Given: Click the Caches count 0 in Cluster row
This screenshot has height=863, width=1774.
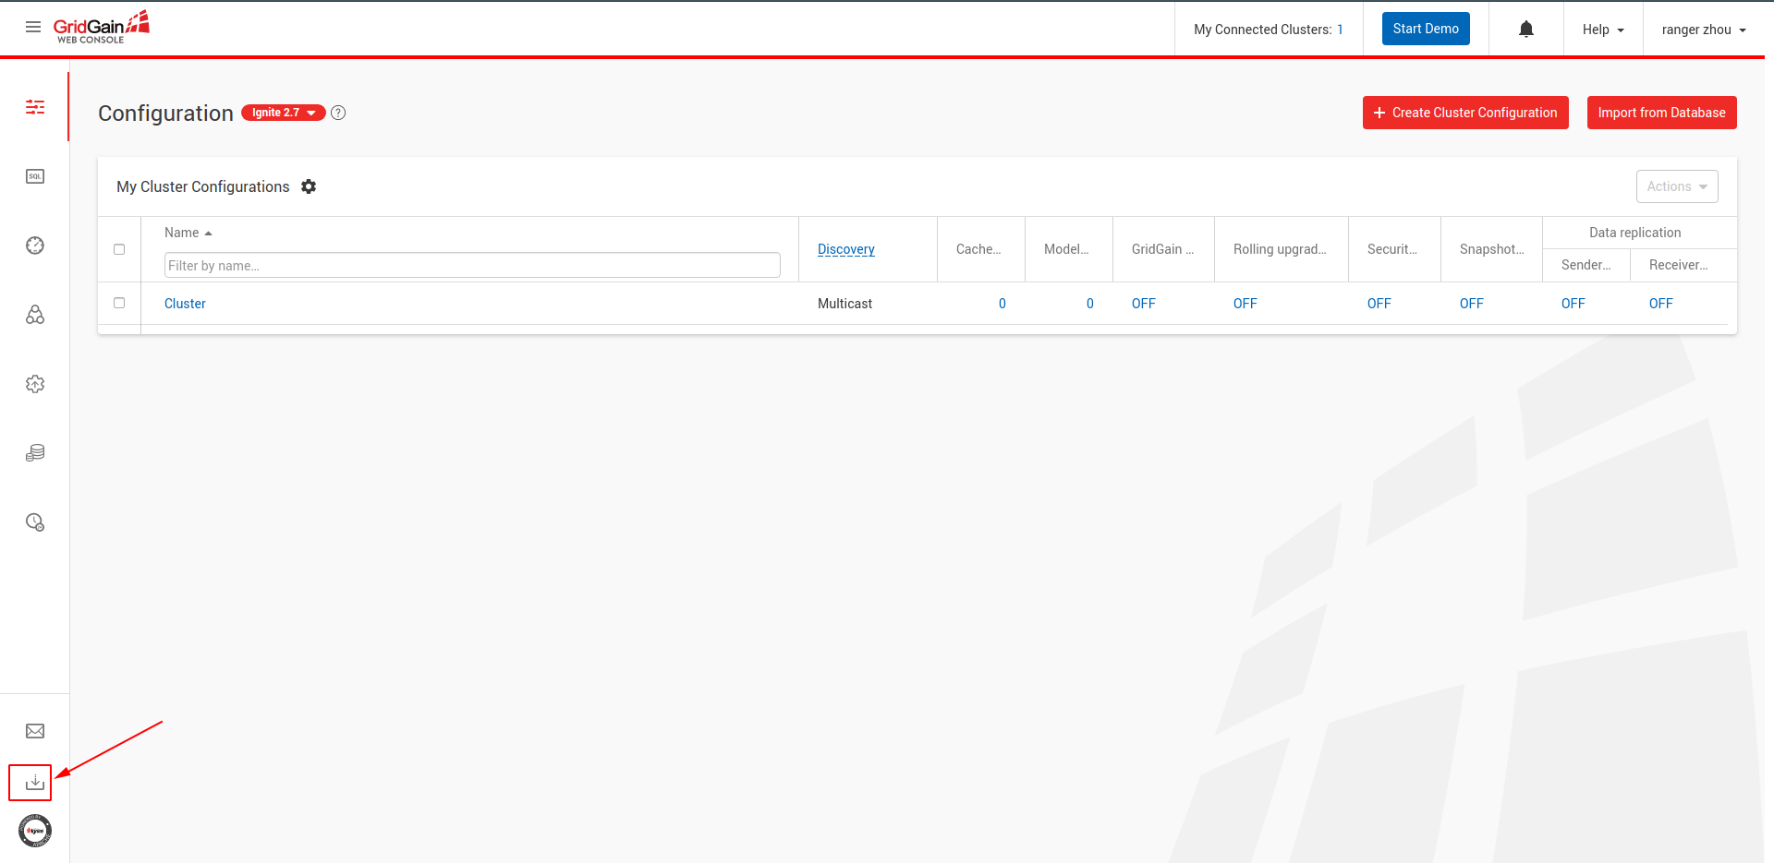Looking at the screenshot, I should tap(1002, 304).
